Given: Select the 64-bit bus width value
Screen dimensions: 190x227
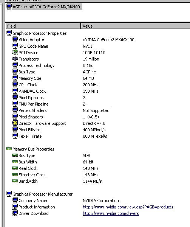Looking at the screenshot, I should coord(88,162).
